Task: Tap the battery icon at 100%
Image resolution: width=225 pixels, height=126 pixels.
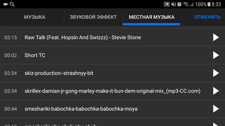Action: pyautogui.click(x=209, y=4)
